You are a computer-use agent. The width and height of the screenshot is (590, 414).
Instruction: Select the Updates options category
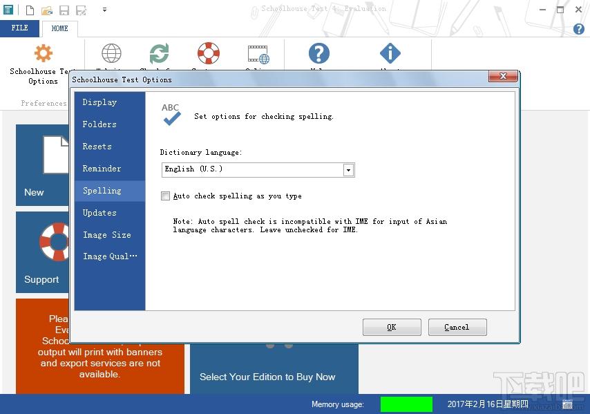pyautogui.click(x=109, y=213)
